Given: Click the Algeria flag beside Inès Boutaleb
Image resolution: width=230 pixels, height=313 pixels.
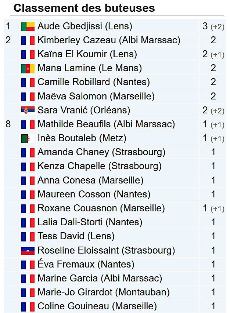Looking at the screenshot, I should (28, 138).
